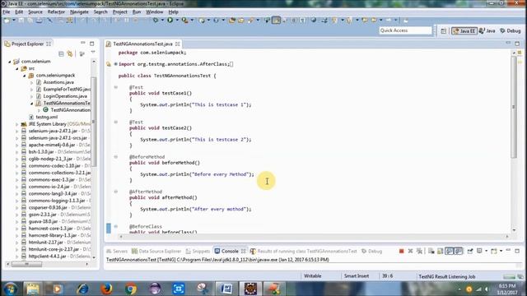Expand the Assertions.java tree node

(x=32, y=82)
